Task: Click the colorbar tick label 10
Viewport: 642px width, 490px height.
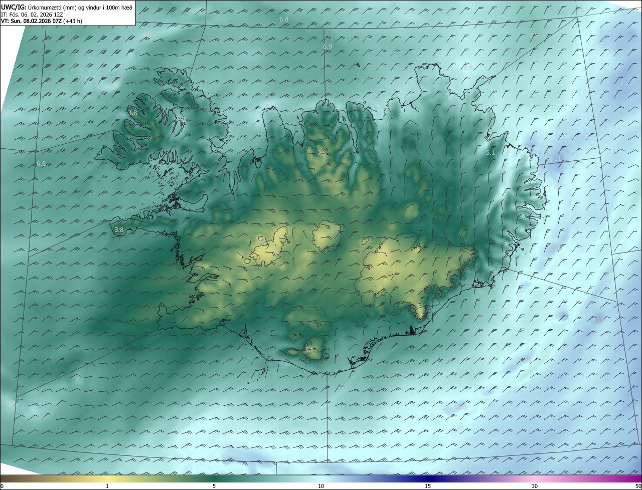Action: click(x=321, y=486)
